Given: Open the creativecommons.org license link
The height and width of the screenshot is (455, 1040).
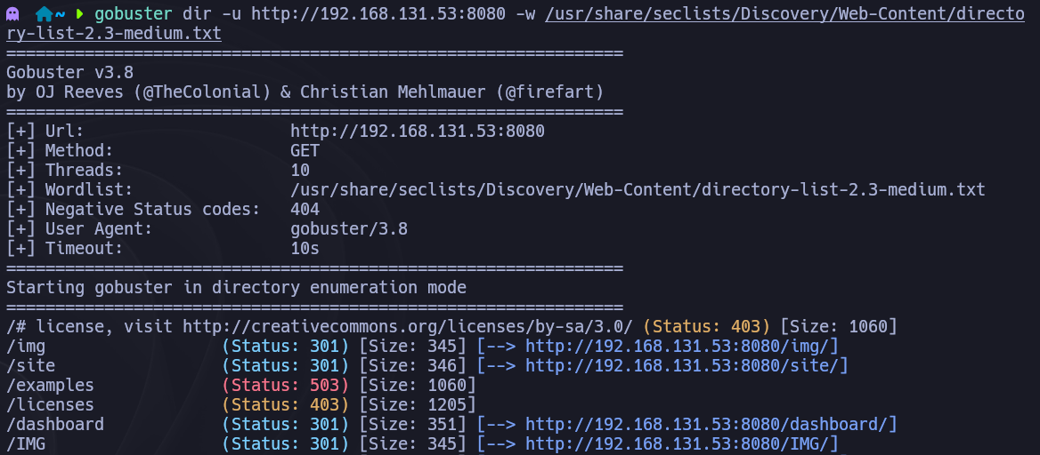Looking at the screenshot, I should pyautogui.click(x=407, y=327).
